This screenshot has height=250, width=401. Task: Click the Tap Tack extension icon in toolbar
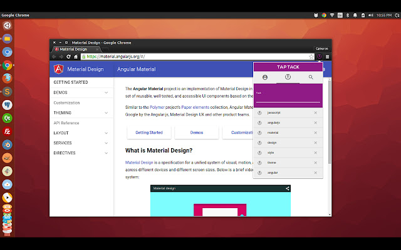pos(319,57)
